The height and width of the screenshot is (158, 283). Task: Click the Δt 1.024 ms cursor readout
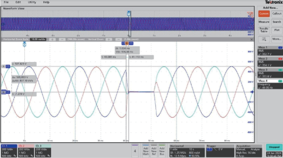click(127, 50)
